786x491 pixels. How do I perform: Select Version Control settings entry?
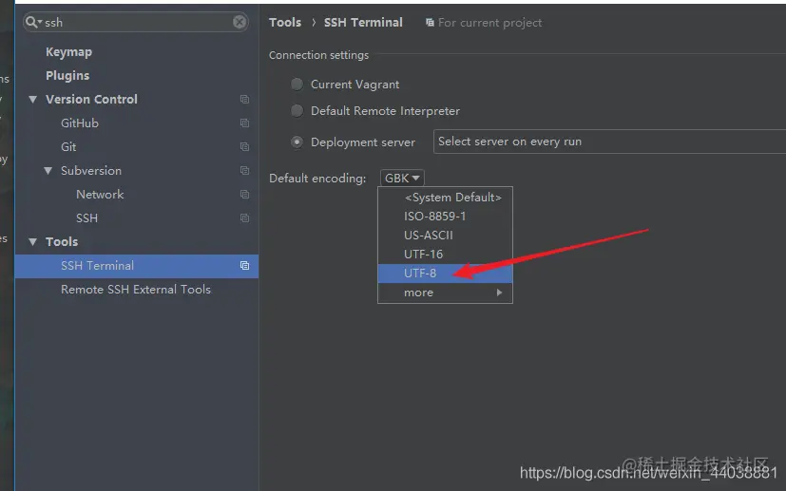tap(91, 99)
